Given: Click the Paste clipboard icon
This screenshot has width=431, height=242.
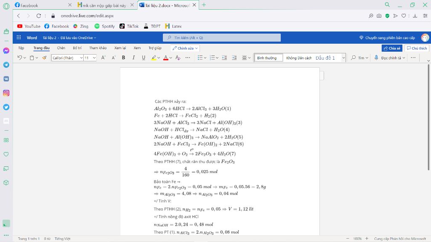Looking at the screenshot, I should point(32,58).
